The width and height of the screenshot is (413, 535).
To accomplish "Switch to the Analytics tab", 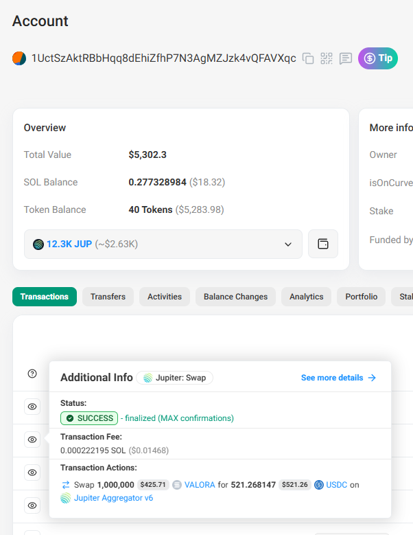I will pyautogui.click(x=307, y=297).
